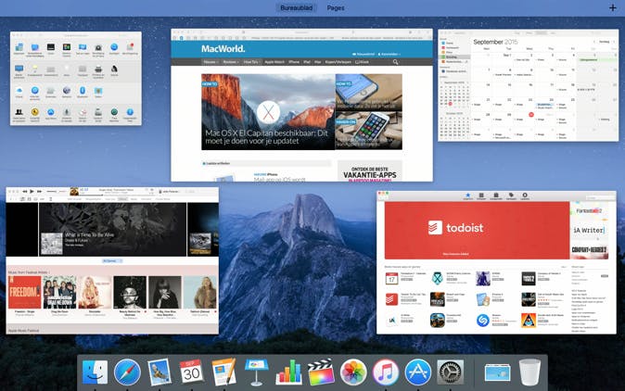Launch Pages from the Dock

(x=223, y=372)
